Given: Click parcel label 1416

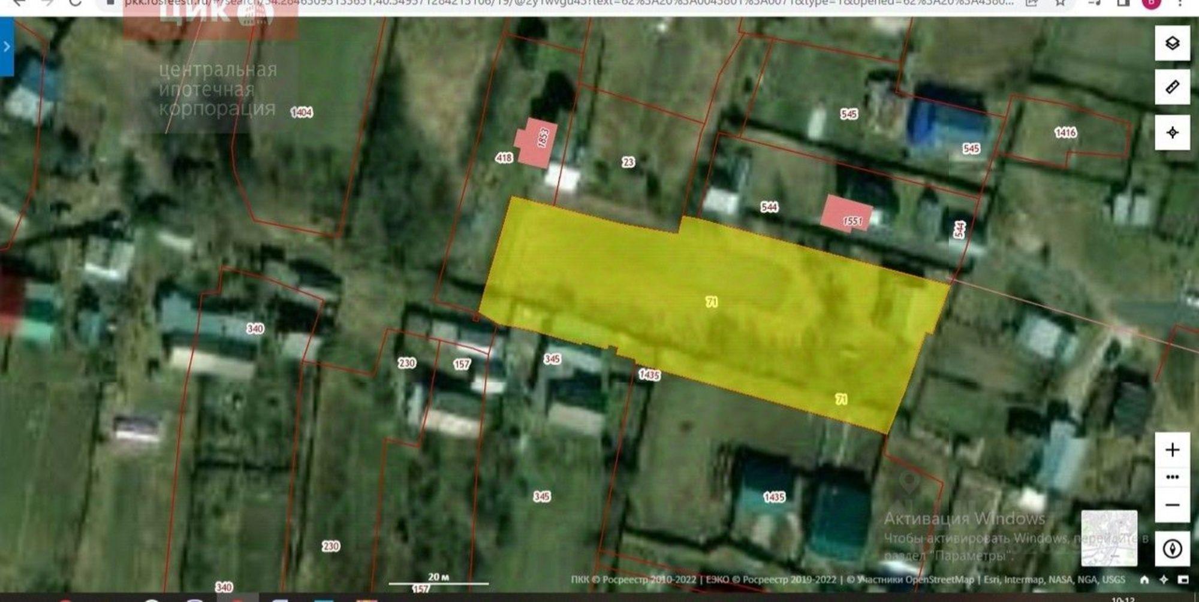Looking at the screenshot, I should tap(1065, 132).
